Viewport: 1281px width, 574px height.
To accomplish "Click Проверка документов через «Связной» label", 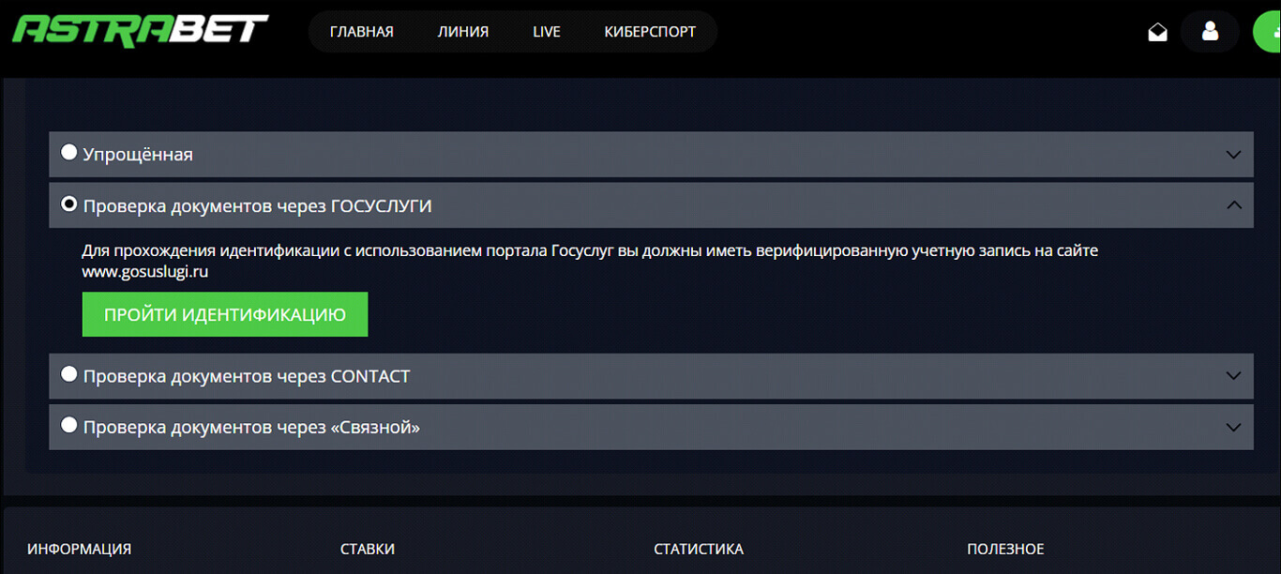I will [x=251, y=428].
